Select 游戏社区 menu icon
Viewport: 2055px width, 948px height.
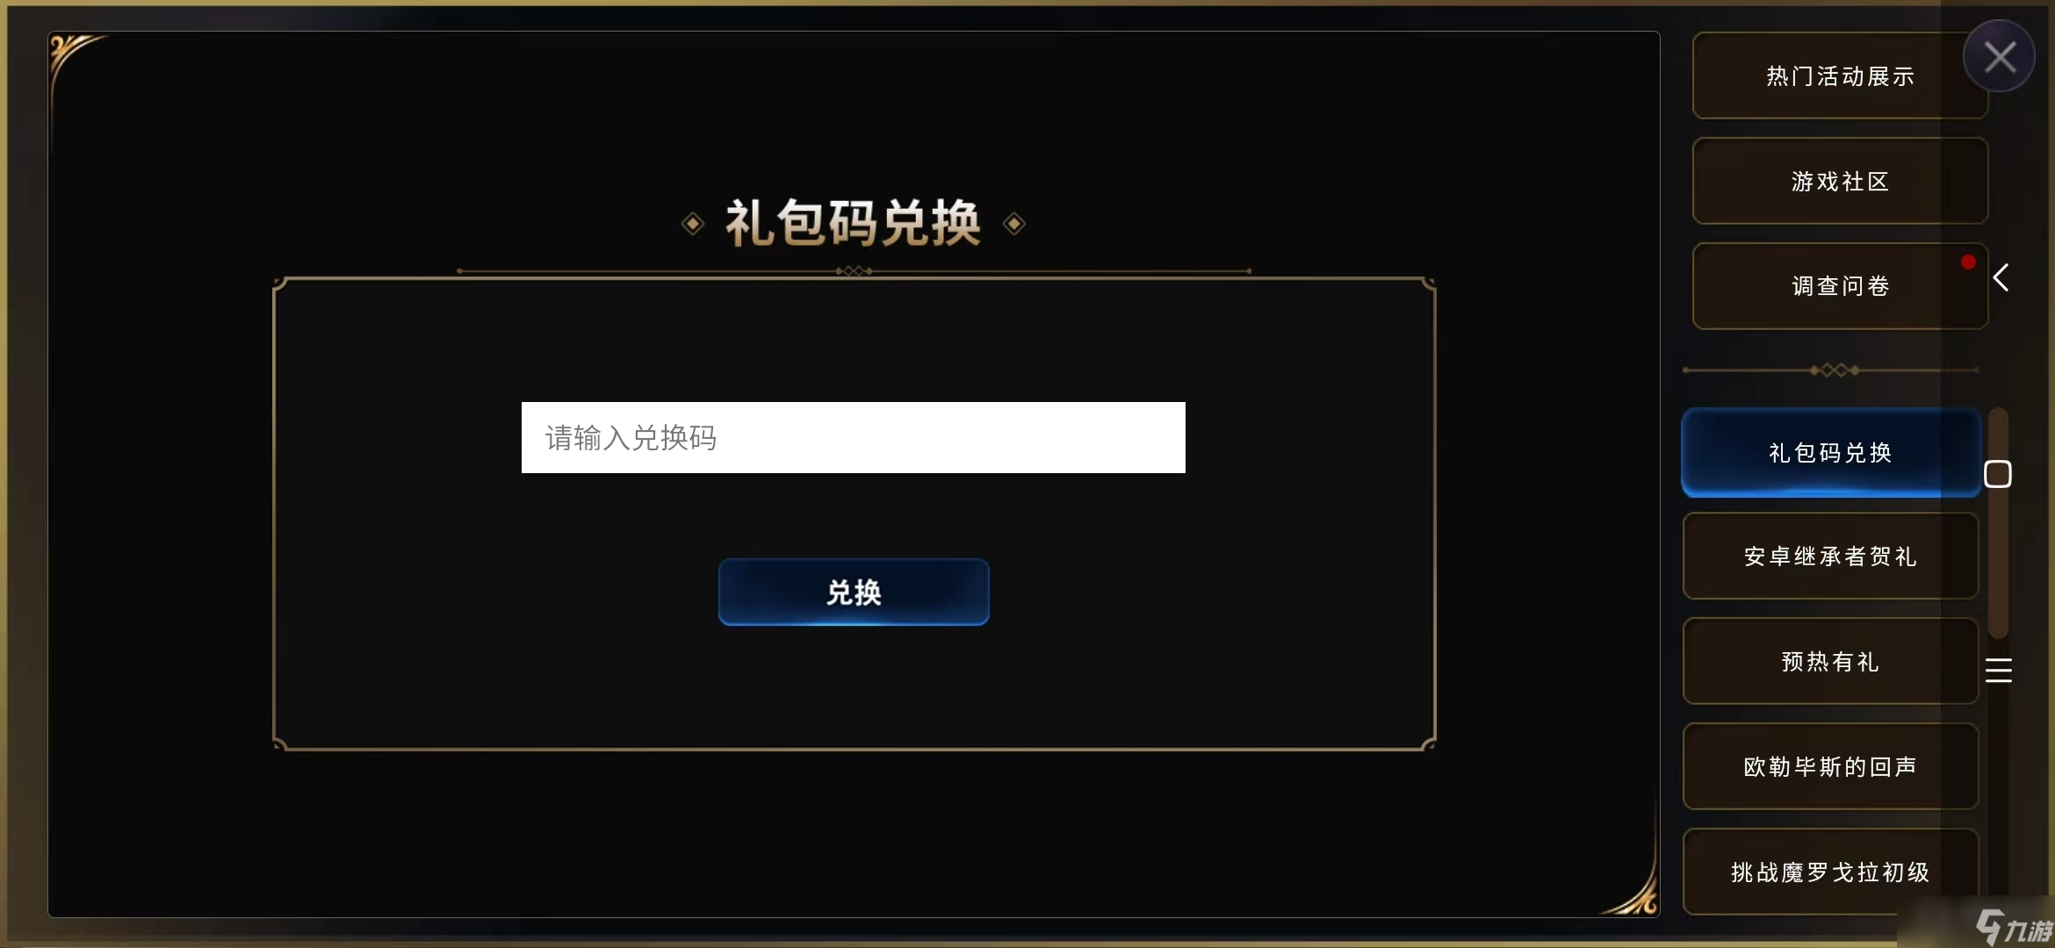point(1834,179)
